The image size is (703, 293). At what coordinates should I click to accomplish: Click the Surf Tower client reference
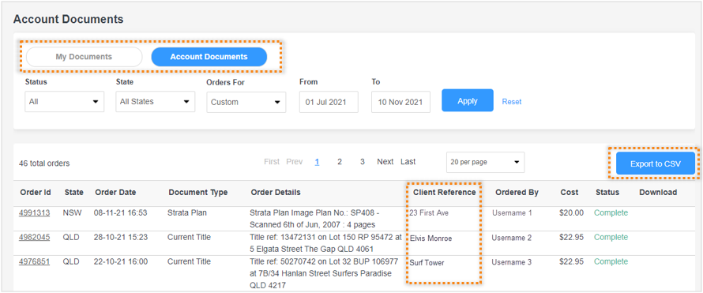coord(427,263)
